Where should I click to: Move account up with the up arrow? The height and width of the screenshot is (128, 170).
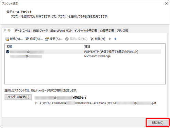(x=109, y=39)
